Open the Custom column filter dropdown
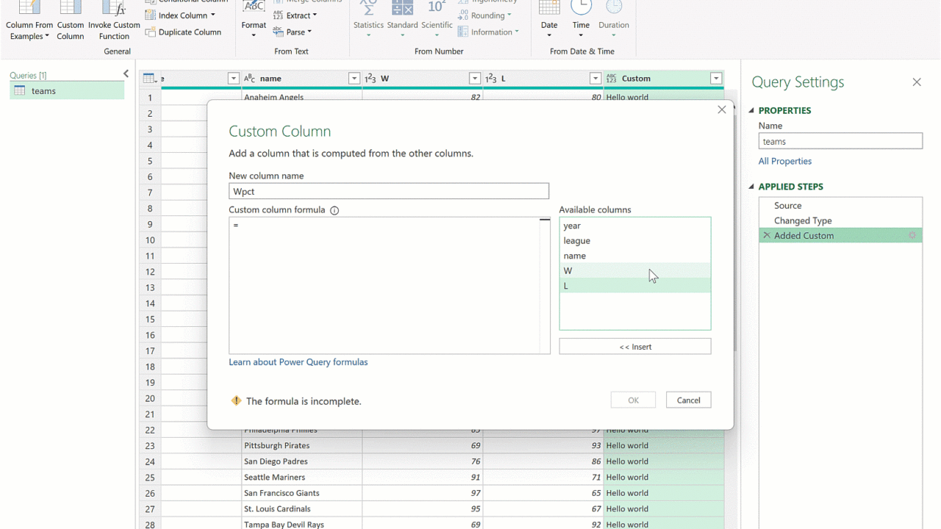This screenshot has width=941, height=529. coord(715,79)
